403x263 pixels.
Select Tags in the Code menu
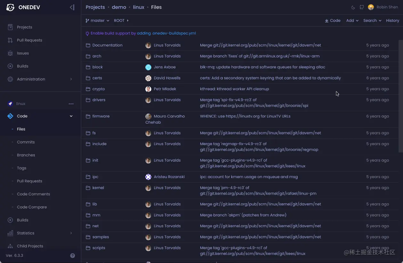coord(21,168)
